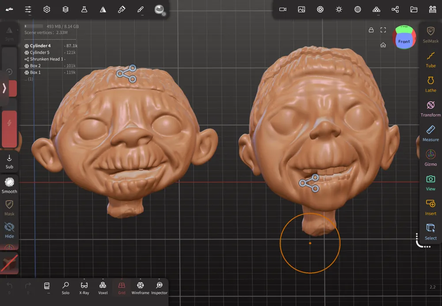Redo the last action

coord(28,288)
